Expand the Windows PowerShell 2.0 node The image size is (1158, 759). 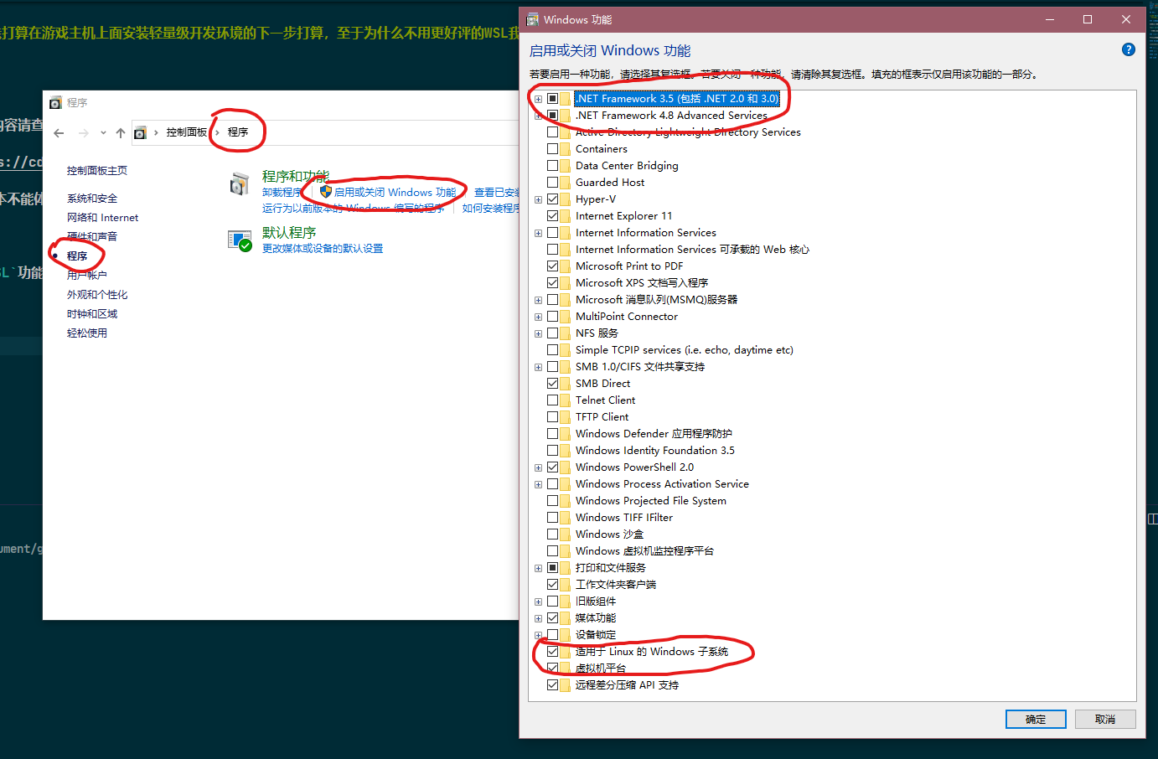point(538,467)
